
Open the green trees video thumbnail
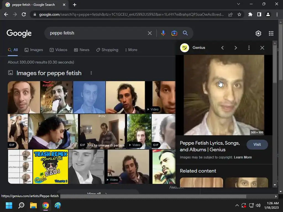139,131
